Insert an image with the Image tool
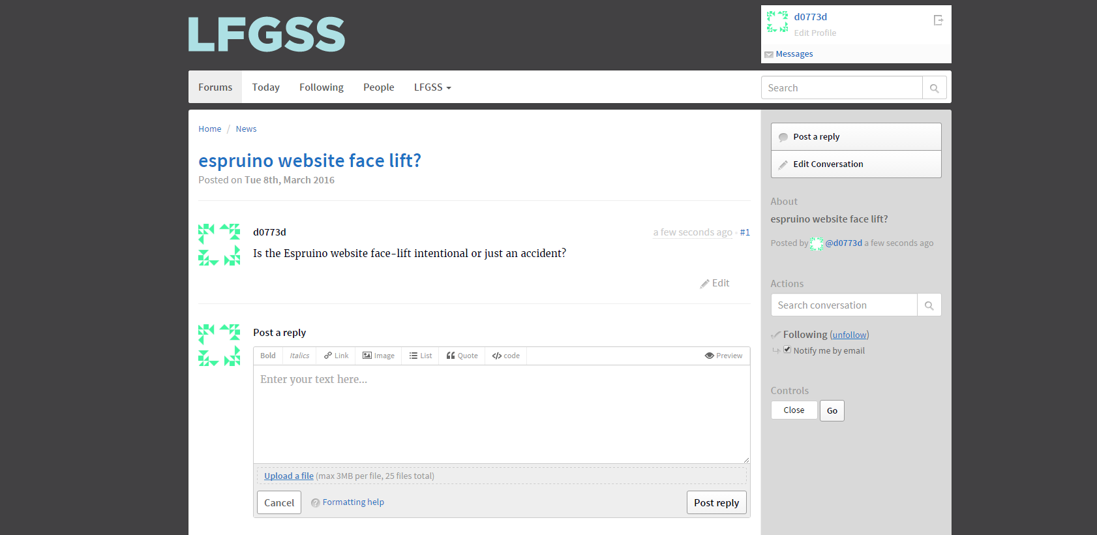Viewport: 1097px width, 535px height. click(378, 356)
